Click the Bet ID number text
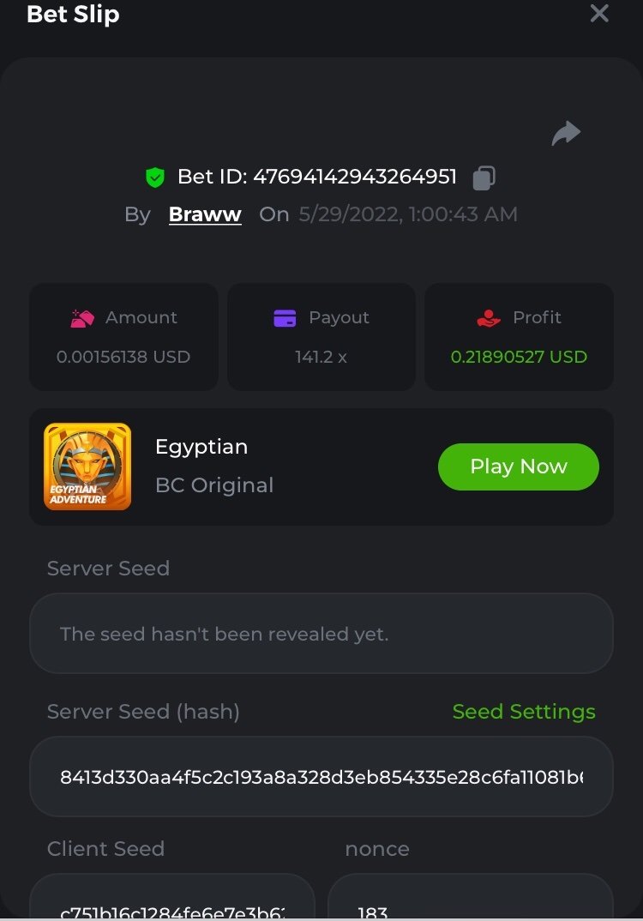This screenshot has width=643, height=921. pos(354,178)
